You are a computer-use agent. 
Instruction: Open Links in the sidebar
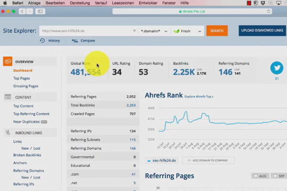click(17, 141)
